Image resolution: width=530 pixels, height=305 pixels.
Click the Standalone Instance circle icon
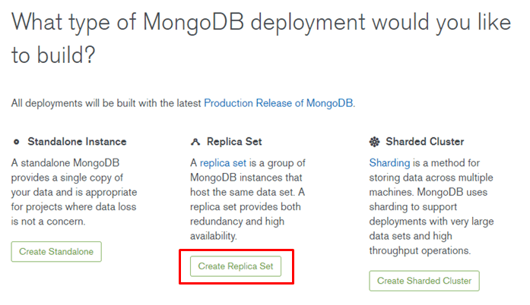(16, 142)
